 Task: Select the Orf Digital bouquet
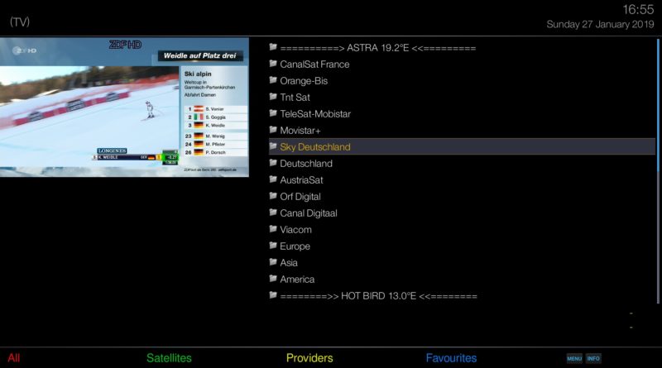click(462, 197)
